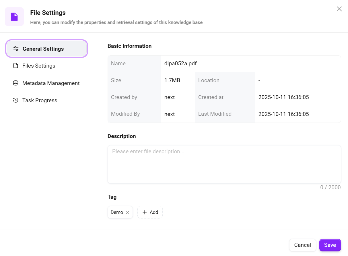Save the file settings

pyautogui.click(x=330, y=245)
